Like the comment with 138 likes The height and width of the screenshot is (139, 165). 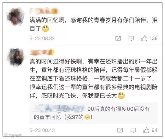[x=144, y=38]
